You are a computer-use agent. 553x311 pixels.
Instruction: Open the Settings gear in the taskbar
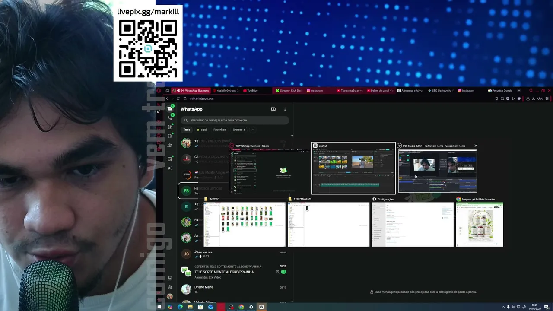(251, 307)
